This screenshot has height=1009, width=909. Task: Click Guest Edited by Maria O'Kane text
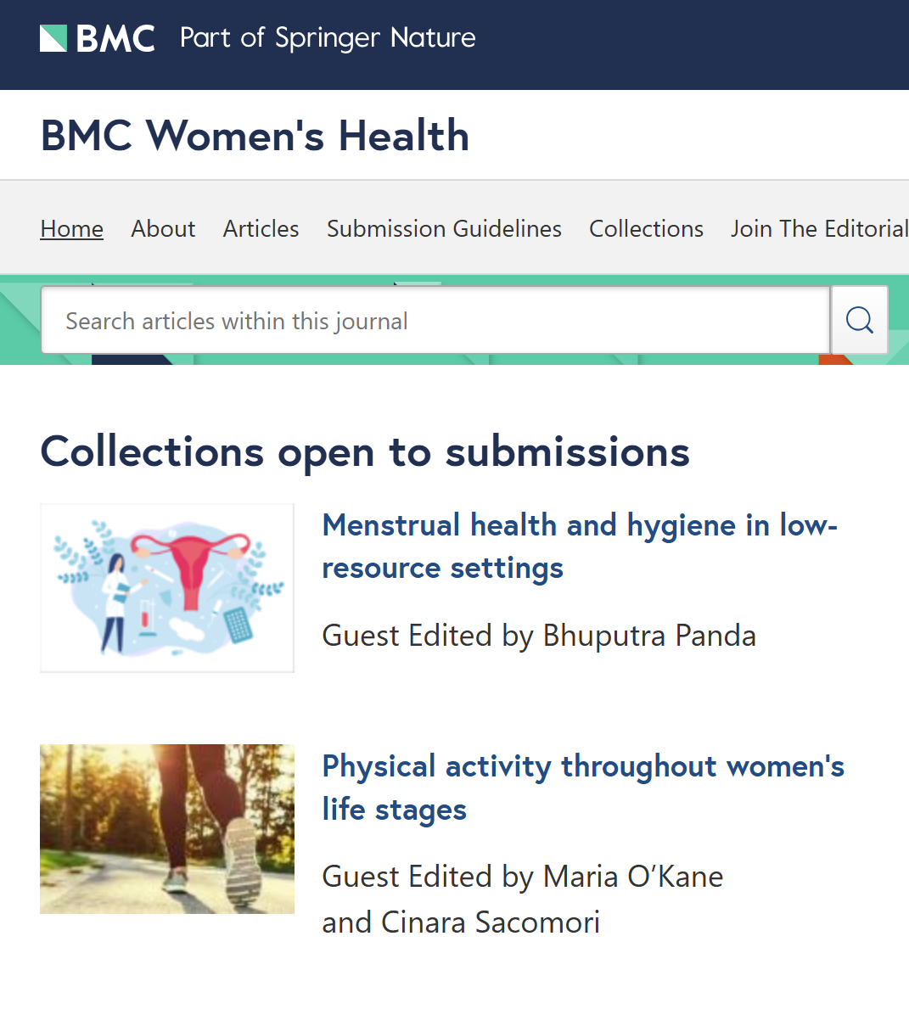(523, 877)
